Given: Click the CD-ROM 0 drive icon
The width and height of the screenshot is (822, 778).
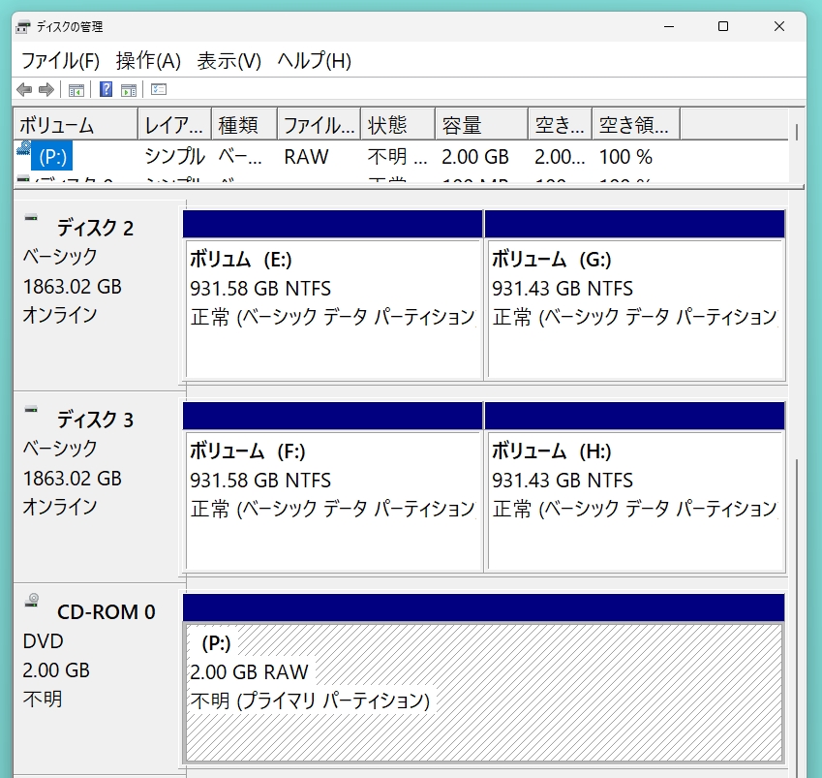Looking at the screenshot, I should [x=32, y=601].
